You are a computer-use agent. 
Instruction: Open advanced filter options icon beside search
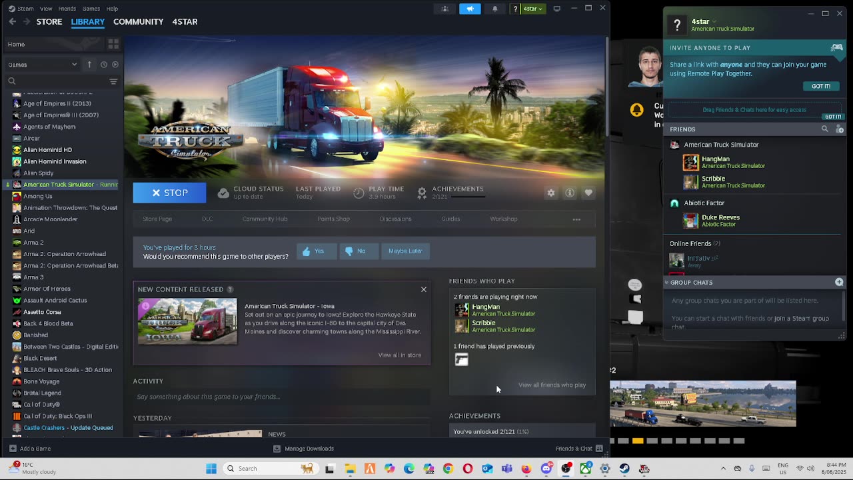click(x=113, y=81)
